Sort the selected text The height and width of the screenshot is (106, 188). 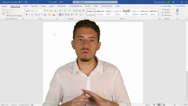(80, 11)
